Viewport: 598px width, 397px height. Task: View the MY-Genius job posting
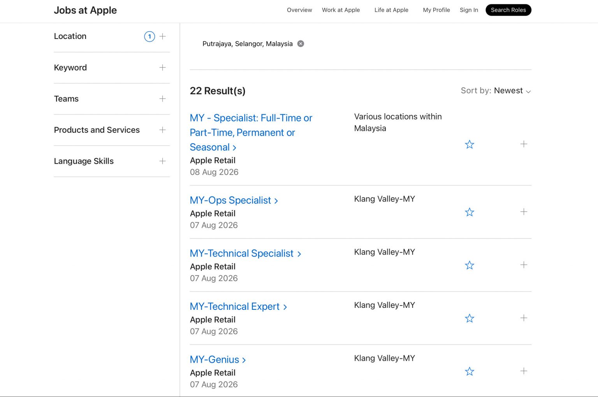pos(218,360)
